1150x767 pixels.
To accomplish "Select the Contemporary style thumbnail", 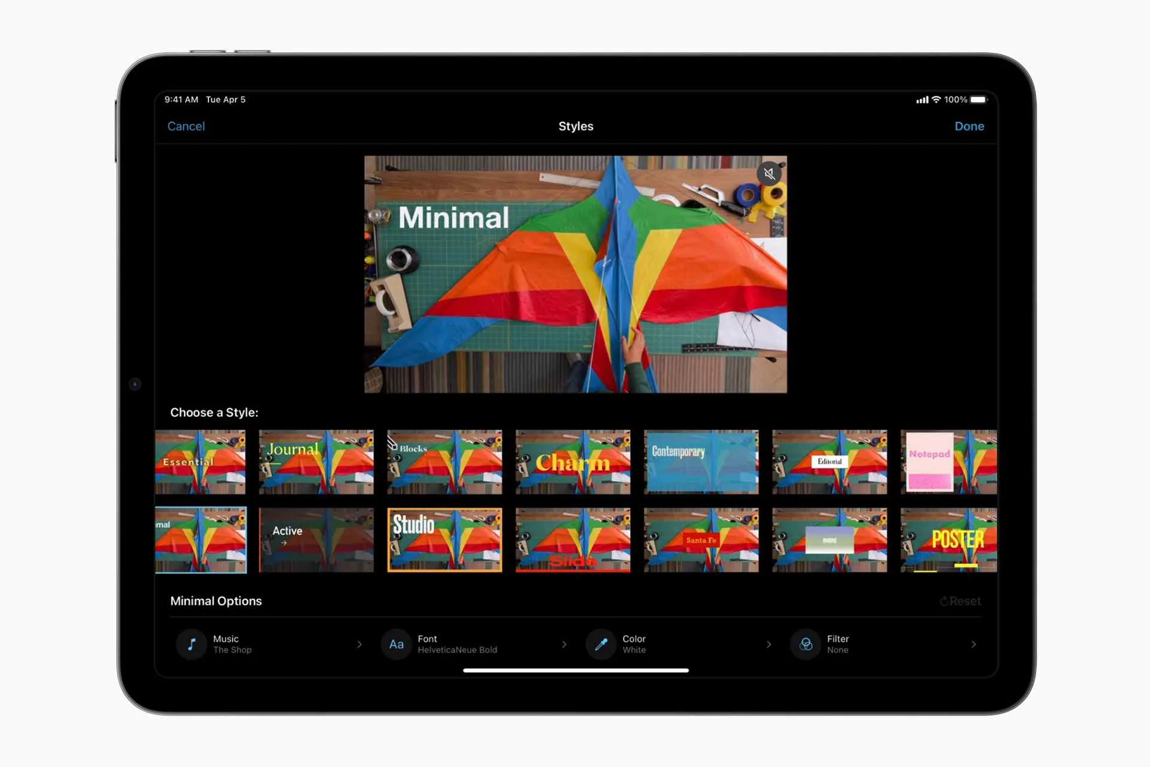I will point(701,461).
